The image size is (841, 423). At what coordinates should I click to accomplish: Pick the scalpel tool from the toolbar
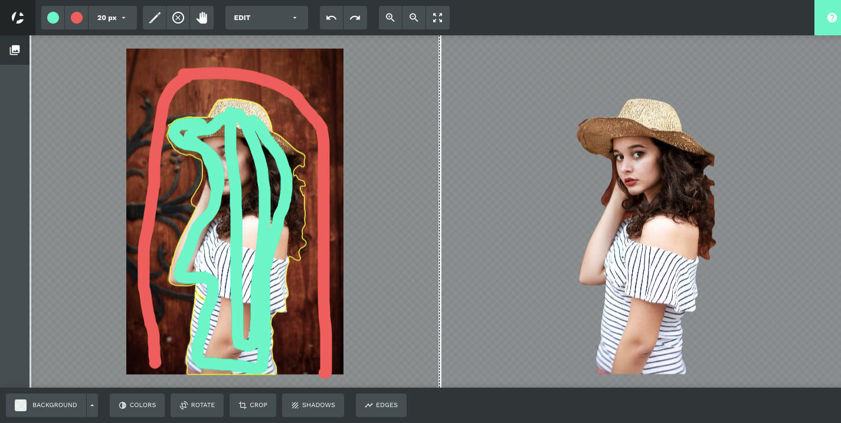pos(154,18)
